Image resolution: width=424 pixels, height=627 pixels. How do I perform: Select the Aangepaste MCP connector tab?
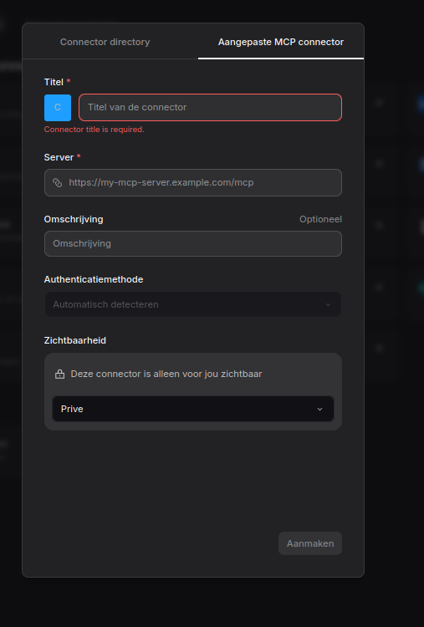[x=281, y=42]
